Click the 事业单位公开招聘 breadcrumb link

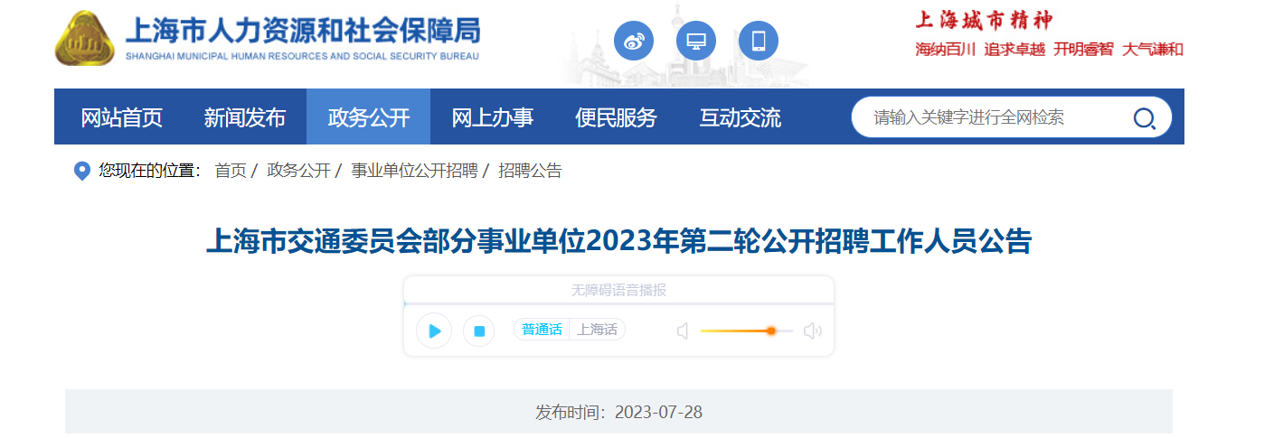(414, 171)
